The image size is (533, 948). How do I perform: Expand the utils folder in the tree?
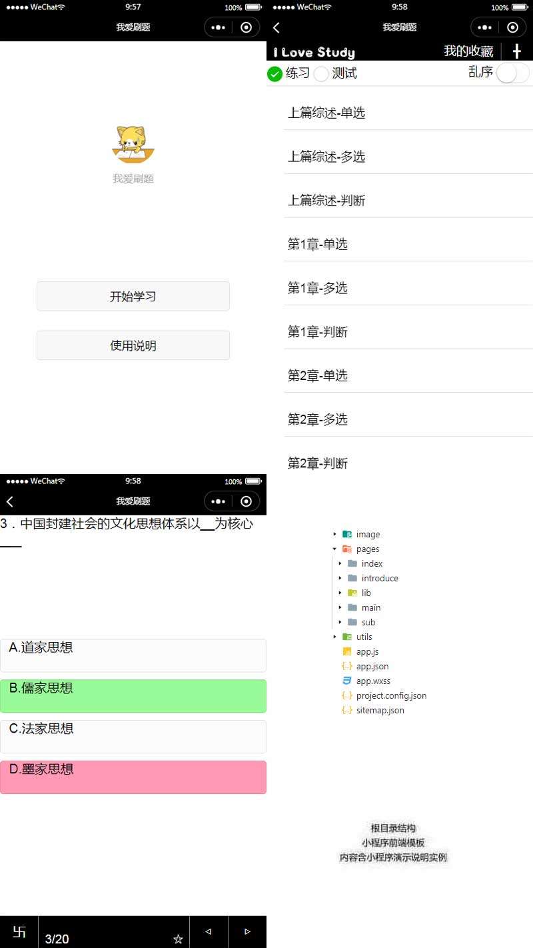tap(335, 637)
